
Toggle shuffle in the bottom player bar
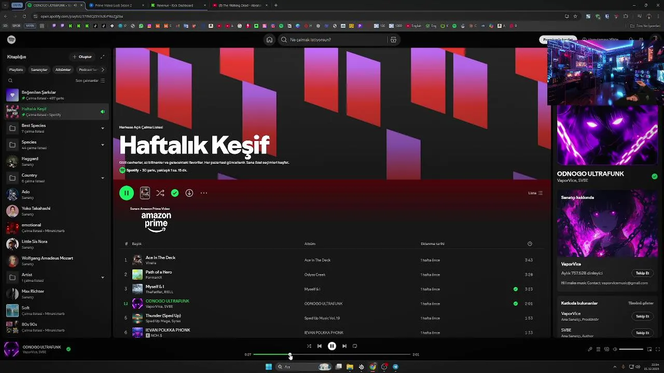(x=309, y=346)
